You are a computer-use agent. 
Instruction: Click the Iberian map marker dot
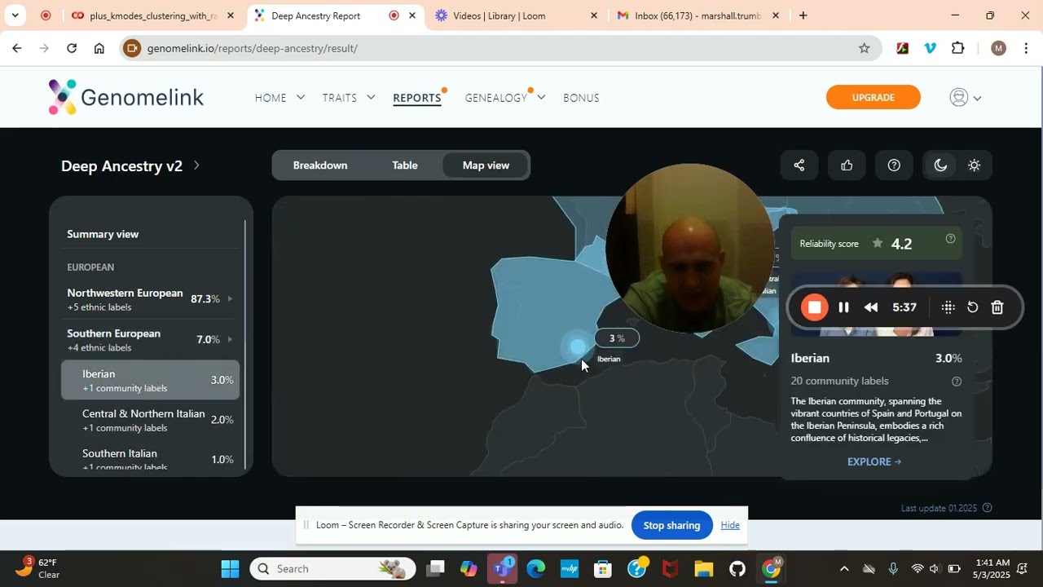tap(577, 347)
